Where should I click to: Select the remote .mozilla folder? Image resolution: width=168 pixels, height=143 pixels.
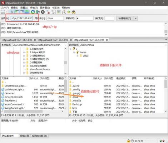click(76, 100)
